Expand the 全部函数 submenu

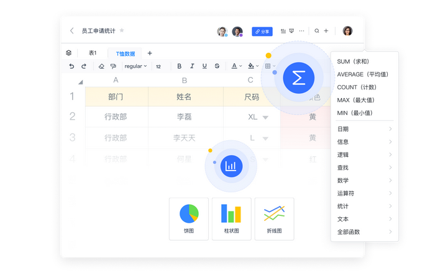(x=365, y=232)
